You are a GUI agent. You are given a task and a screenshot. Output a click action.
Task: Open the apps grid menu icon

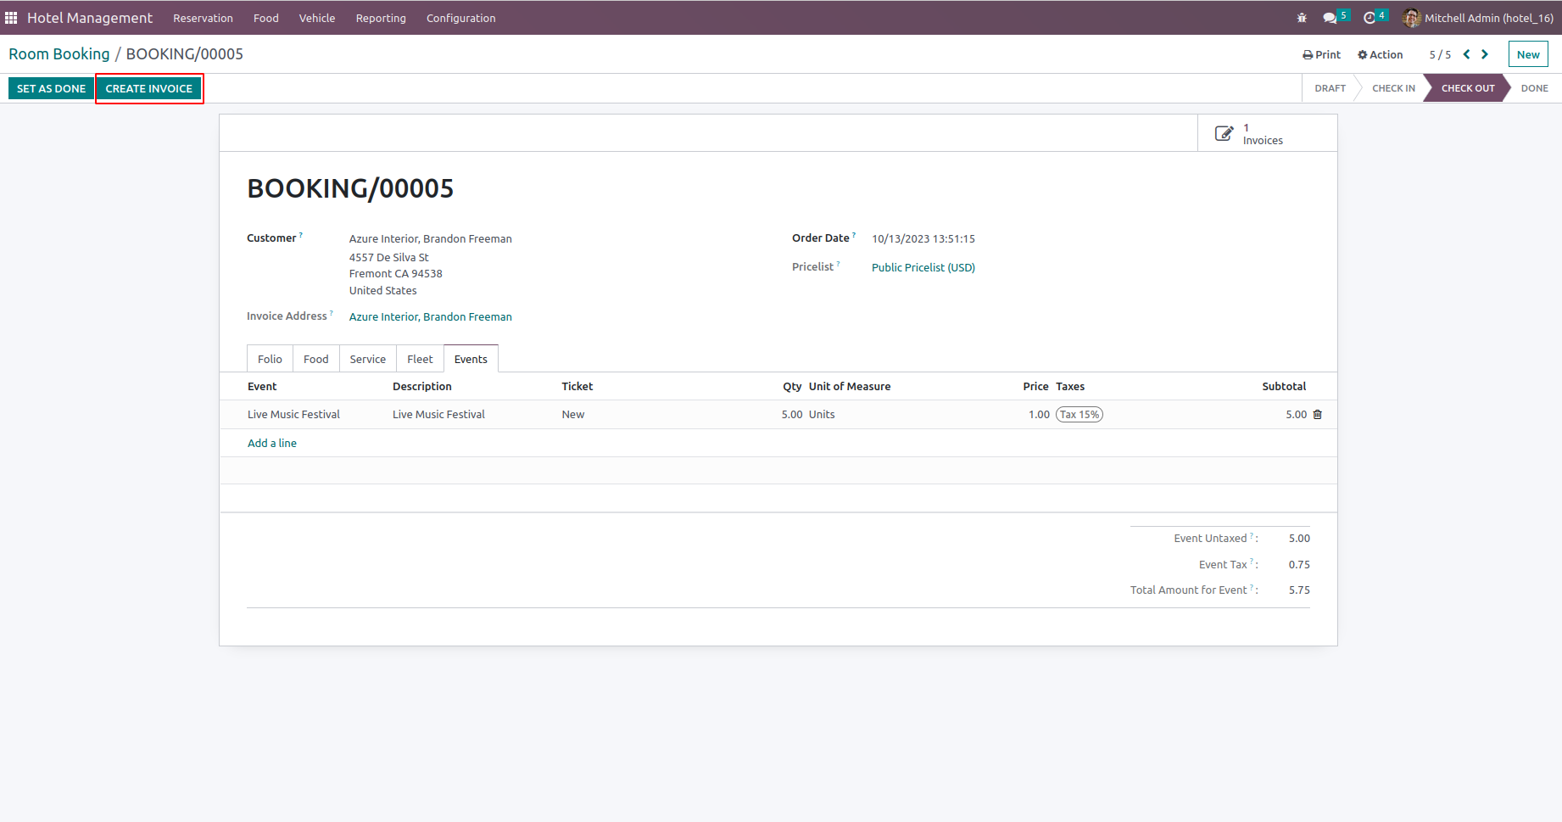11,18
